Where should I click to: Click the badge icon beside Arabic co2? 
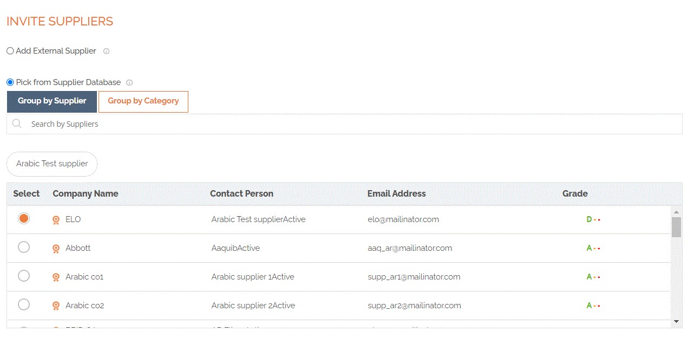point(56,306)
